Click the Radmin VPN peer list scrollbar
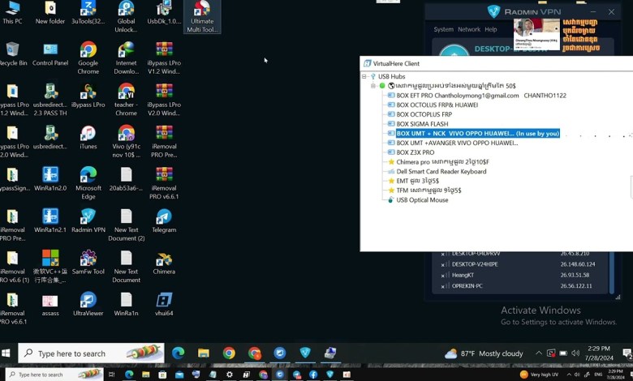 click(x=612, y=272)
